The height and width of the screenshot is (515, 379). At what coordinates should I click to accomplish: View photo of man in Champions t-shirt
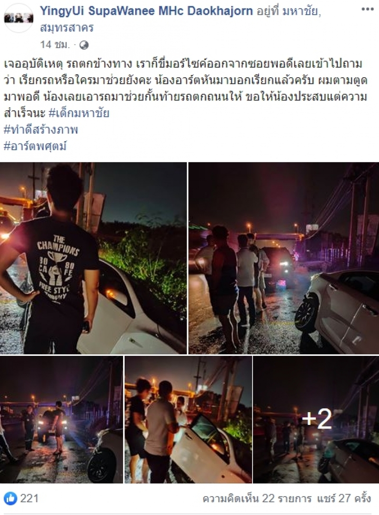coord(93,258)
